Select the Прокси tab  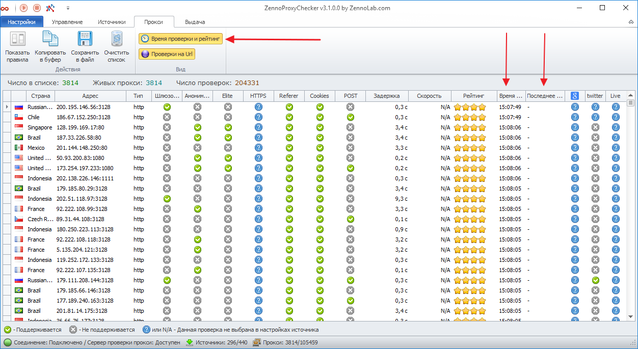point(154,22)
